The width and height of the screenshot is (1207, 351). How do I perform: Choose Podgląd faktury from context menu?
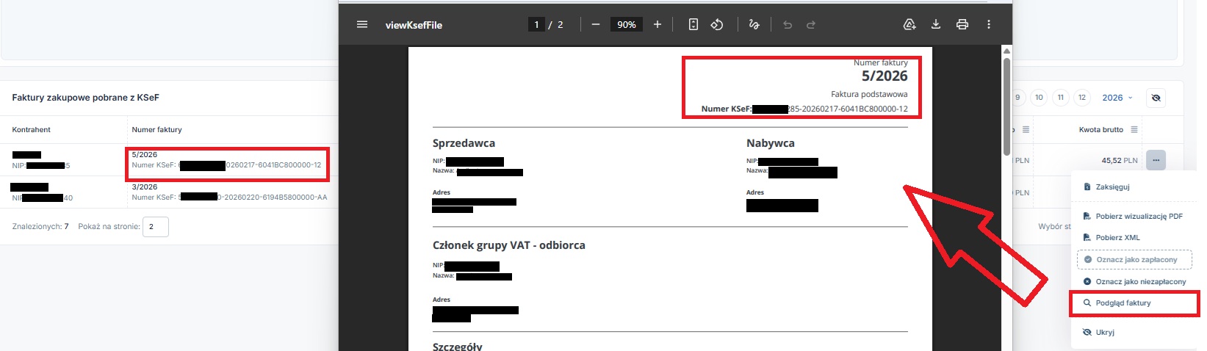point(1123,303)
